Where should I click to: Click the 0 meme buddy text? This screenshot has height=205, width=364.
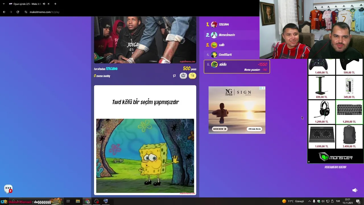click(102, 76)
